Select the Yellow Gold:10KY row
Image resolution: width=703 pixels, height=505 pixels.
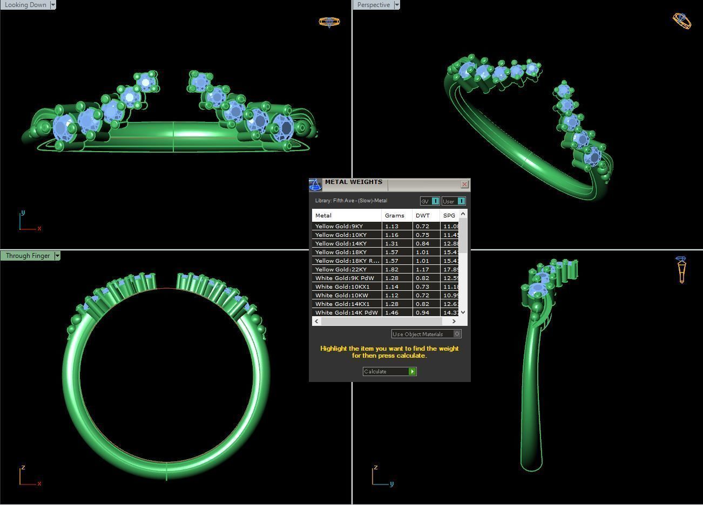point(386,235)
